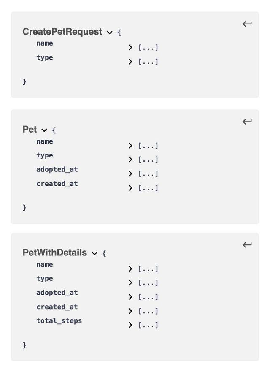The width and height of the screenshot is (270, 372).
Task: Expand the arrow beside created_at in Pet
Action: tap(130, 188)
